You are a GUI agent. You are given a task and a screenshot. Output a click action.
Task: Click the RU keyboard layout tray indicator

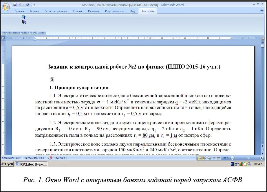pos(232,164)
